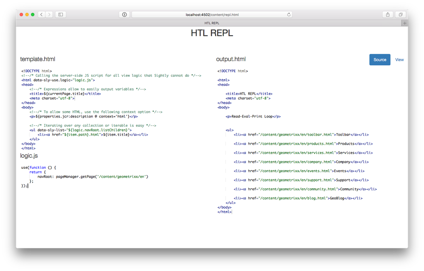
Task: Click the HTL REPL page title
Action: (x=212, y=33)
